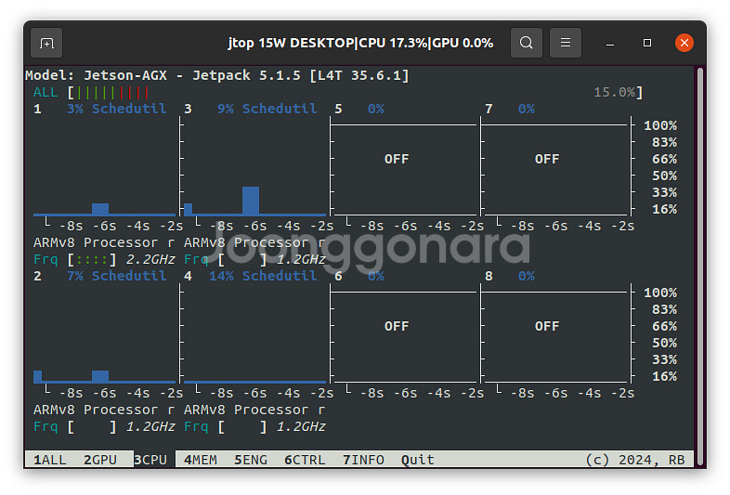
Task: Click the OFF text in CPU 6 chart
Action: (x=397, y=326)
